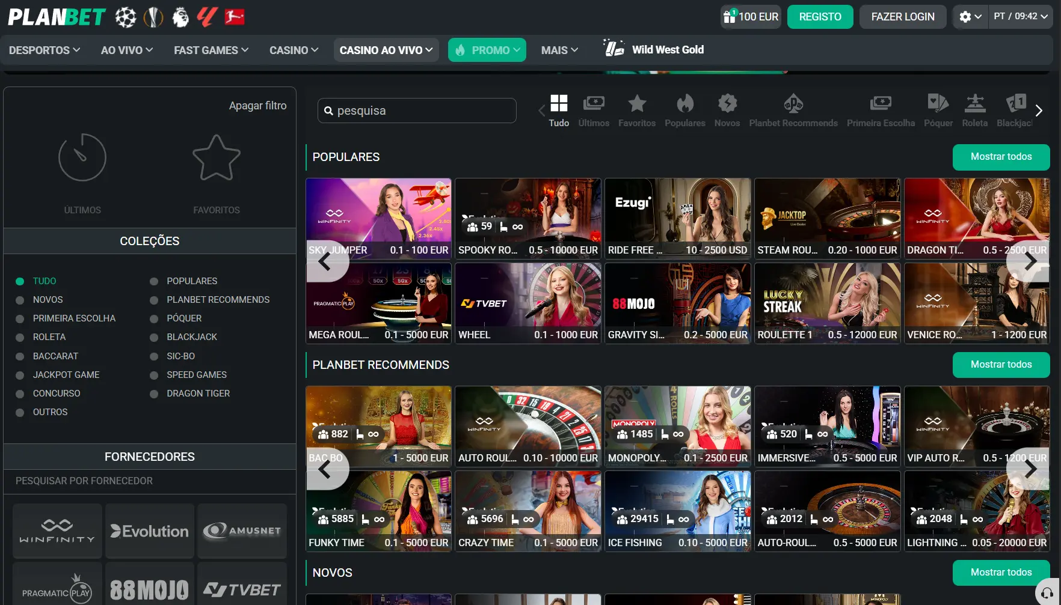
Task: Select the ROLETA collection radio option
Action: [20, 337]
